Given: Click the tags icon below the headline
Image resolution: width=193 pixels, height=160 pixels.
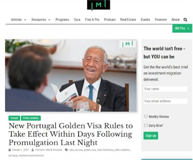Looking at the screenshot, I should [66, 150].
